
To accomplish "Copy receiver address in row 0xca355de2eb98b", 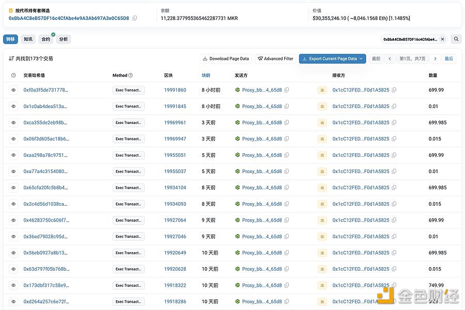I will 394,122.
